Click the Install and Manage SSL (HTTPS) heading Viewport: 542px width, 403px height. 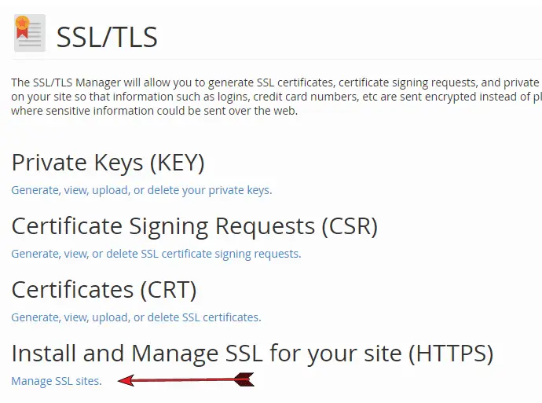point(252,354)
